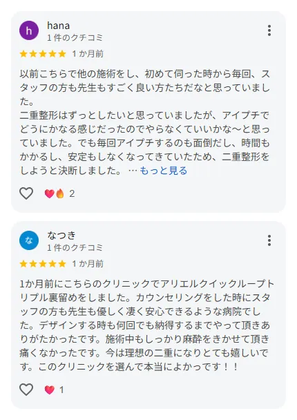The image size is (297, 420).
Task: Click hana's purple profile avatar
Action: pos(29,30)
